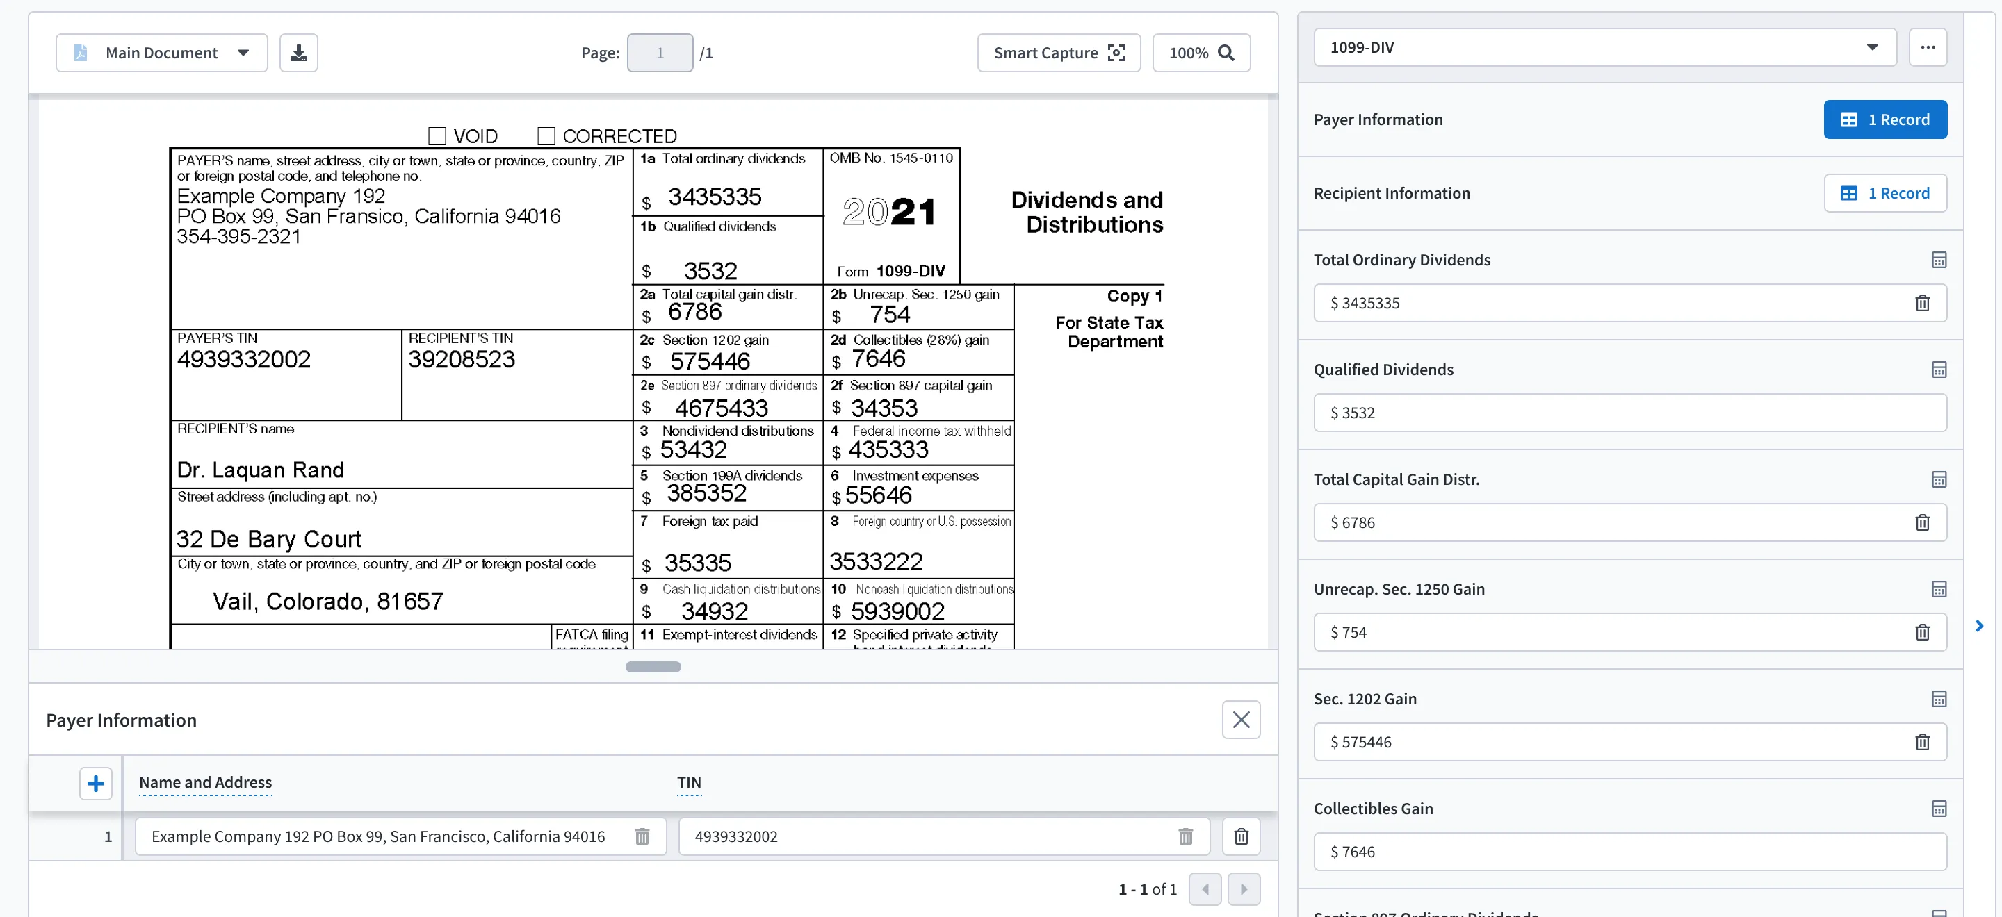Open the 1099-DIV form type dropdown
This screenshot has height=917, width=2002.
(x=1605, y=47)
